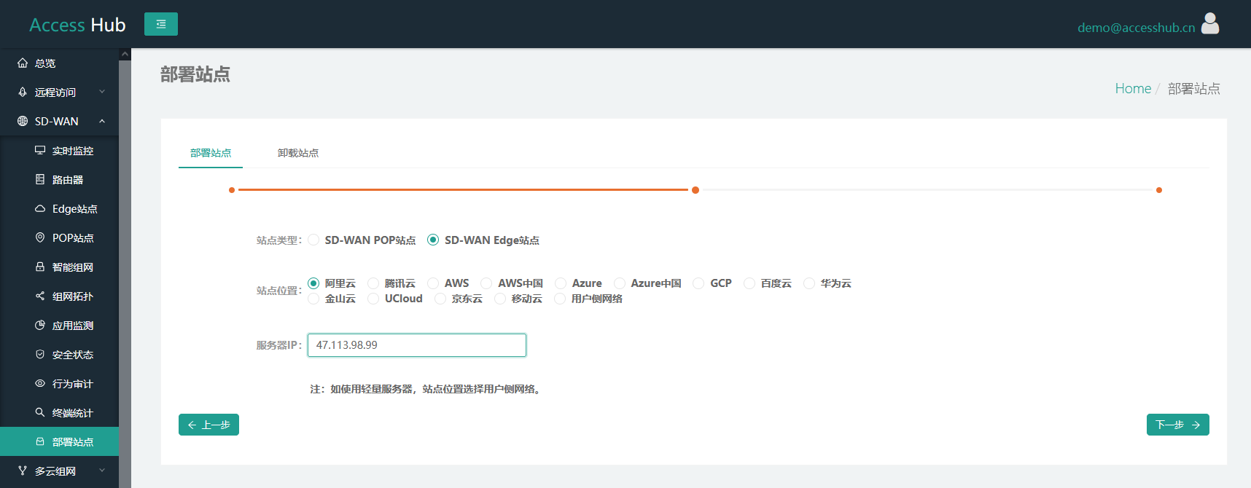Screen dimensions: 1251x488
Task: Expand the 远程访问 menu chevron
Action: [x=102, y=92]
